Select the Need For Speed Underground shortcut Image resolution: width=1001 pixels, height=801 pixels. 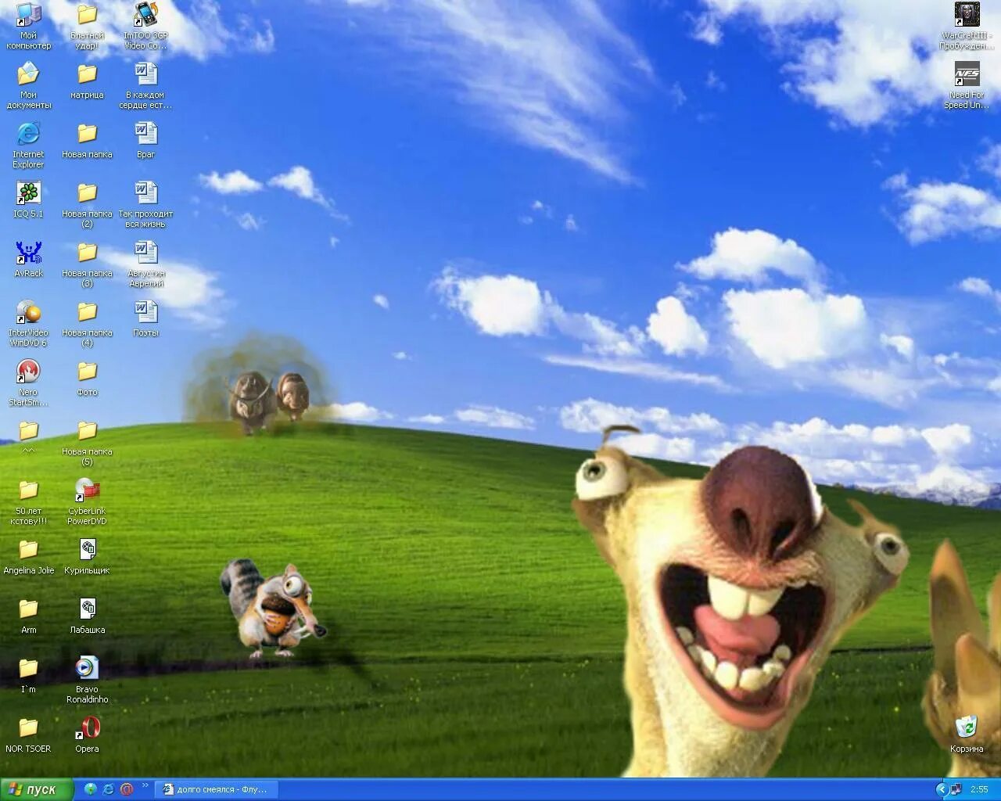point(967,85)
